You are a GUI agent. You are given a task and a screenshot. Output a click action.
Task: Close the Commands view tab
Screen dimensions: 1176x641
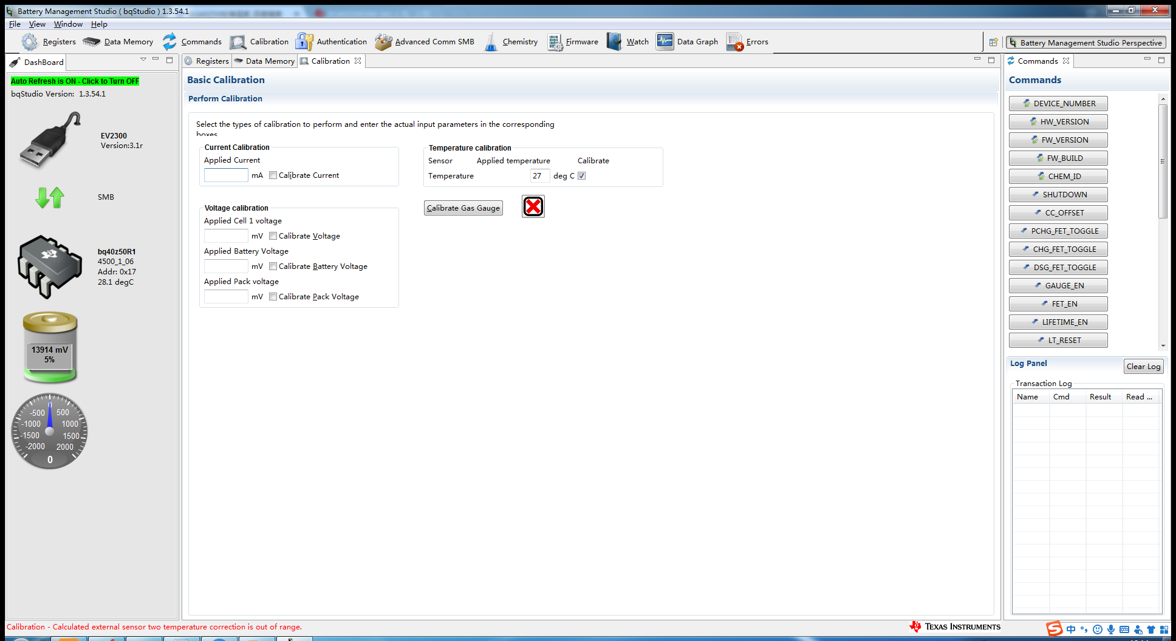point(1066,61)
